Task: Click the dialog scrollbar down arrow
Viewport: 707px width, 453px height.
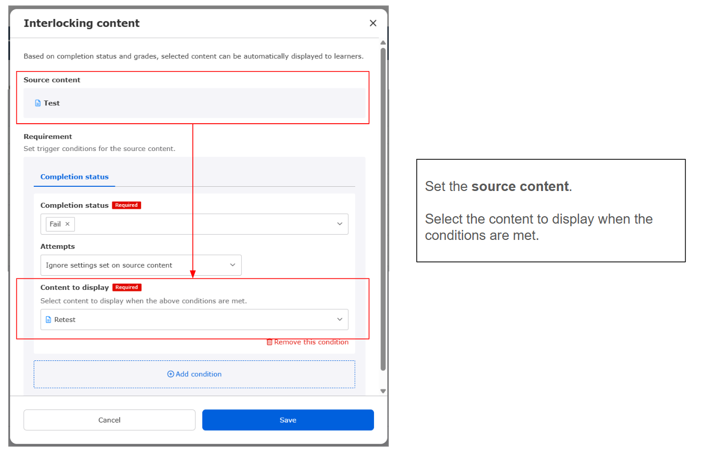Action: [x=383, y=391]
